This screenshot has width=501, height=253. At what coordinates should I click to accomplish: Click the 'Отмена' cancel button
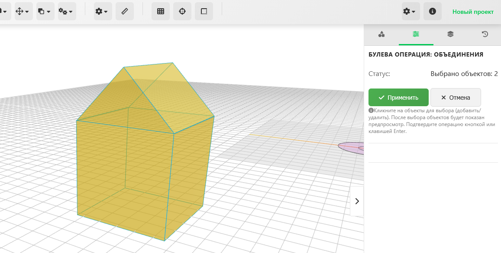(x=456, y=98)
